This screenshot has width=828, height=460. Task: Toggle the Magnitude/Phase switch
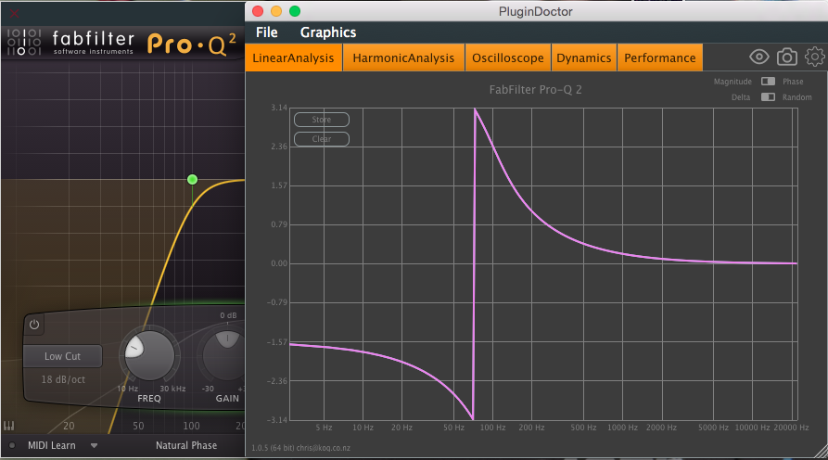(x=768, y=82)
